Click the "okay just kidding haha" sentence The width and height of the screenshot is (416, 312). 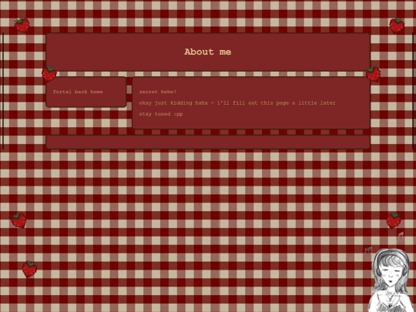click(x=173, y=103)
